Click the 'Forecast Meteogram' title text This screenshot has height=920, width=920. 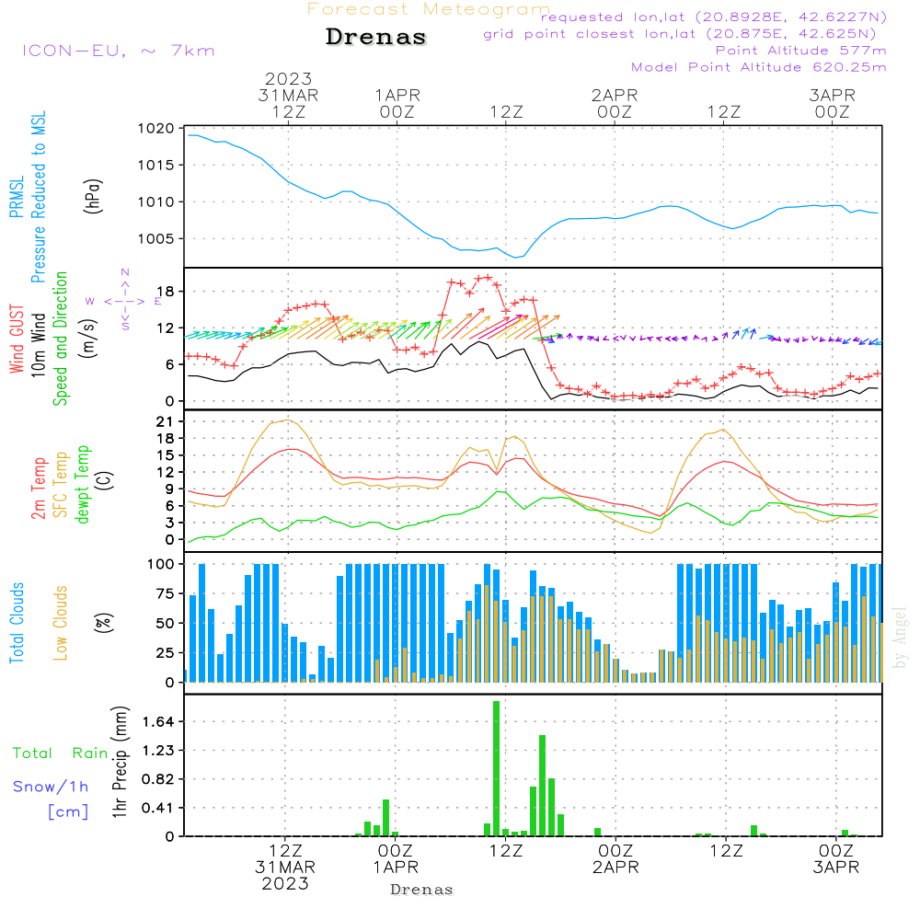pyautogui.click(x=429, y=9)
